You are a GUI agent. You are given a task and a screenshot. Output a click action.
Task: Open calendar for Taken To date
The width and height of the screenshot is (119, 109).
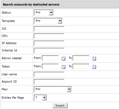tap(94, 67)
